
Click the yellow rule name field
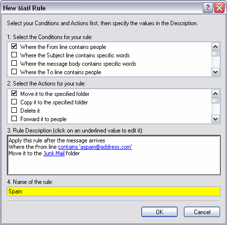tap(114, 191)
